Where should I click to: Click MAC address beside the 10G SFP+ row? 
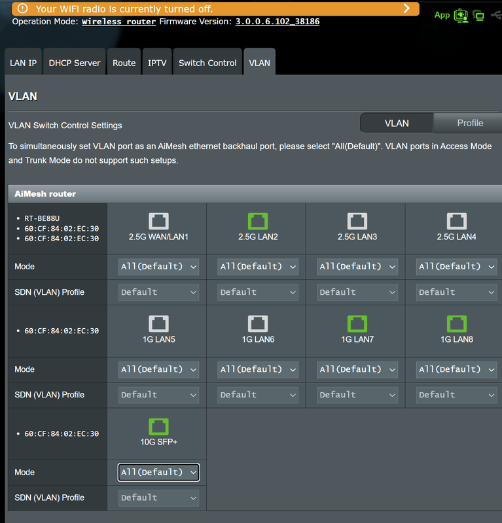point(62,433)
